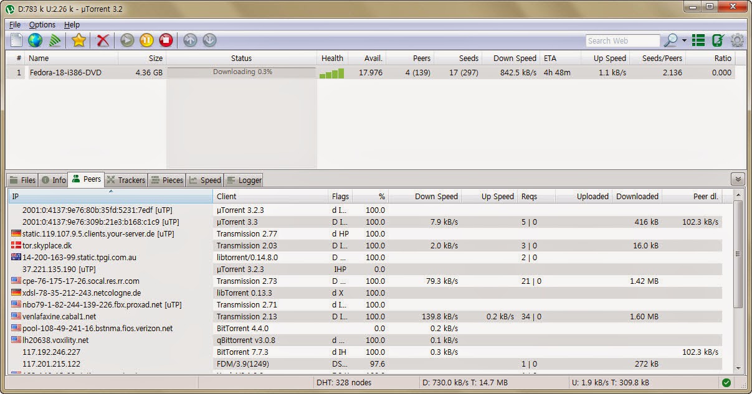The image size is (752, 394).
Task: Open the search provider dropdown arrow
Action: [x=684, y=40]
